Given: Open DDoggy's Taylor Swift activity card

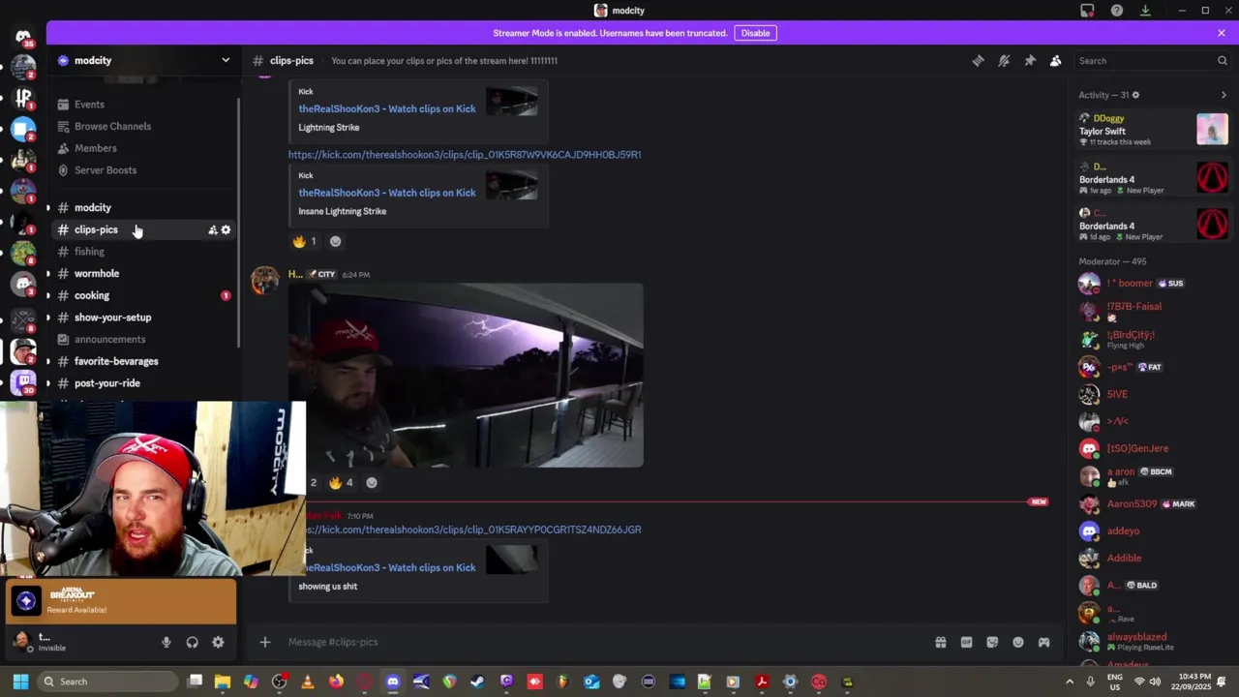Looking at the screenshot, I should click(x=1153, y=130).
